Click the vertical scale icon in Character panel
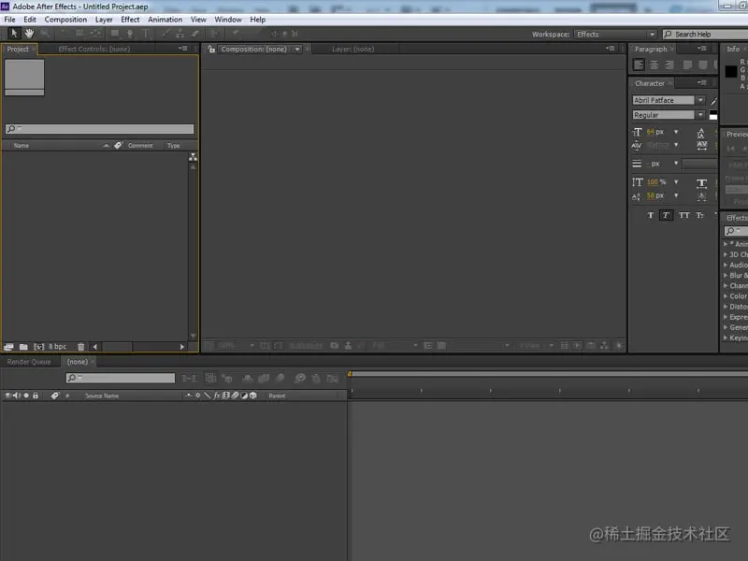The height and width of the screenshot is (561, 748). pos(638,182)
